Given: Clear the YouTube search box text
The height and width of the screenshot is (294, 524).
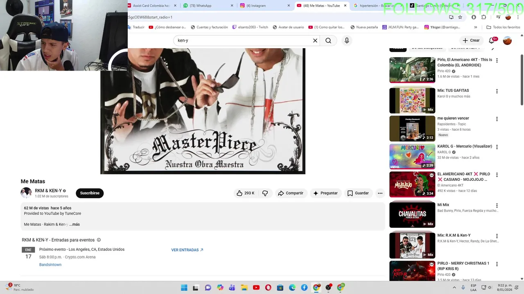Looking at the screenshot, I should click(315, 40).
